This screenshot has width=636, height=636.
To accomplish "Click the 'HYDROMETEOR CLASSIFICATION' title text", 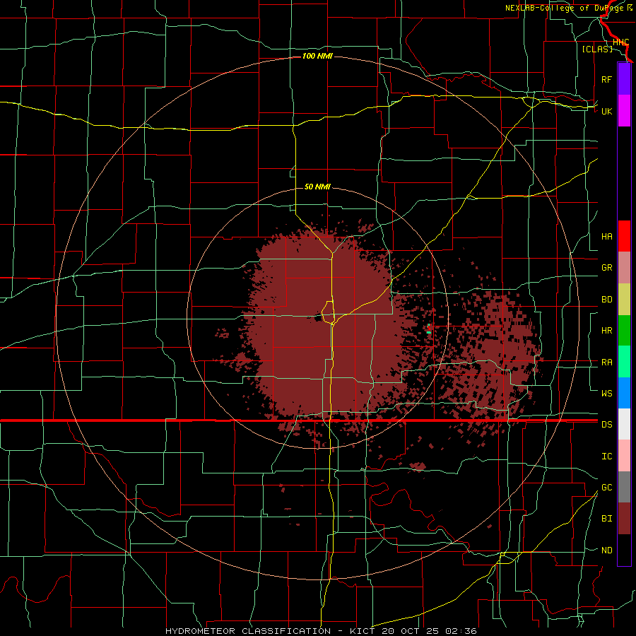I will (x=248, y=631).
